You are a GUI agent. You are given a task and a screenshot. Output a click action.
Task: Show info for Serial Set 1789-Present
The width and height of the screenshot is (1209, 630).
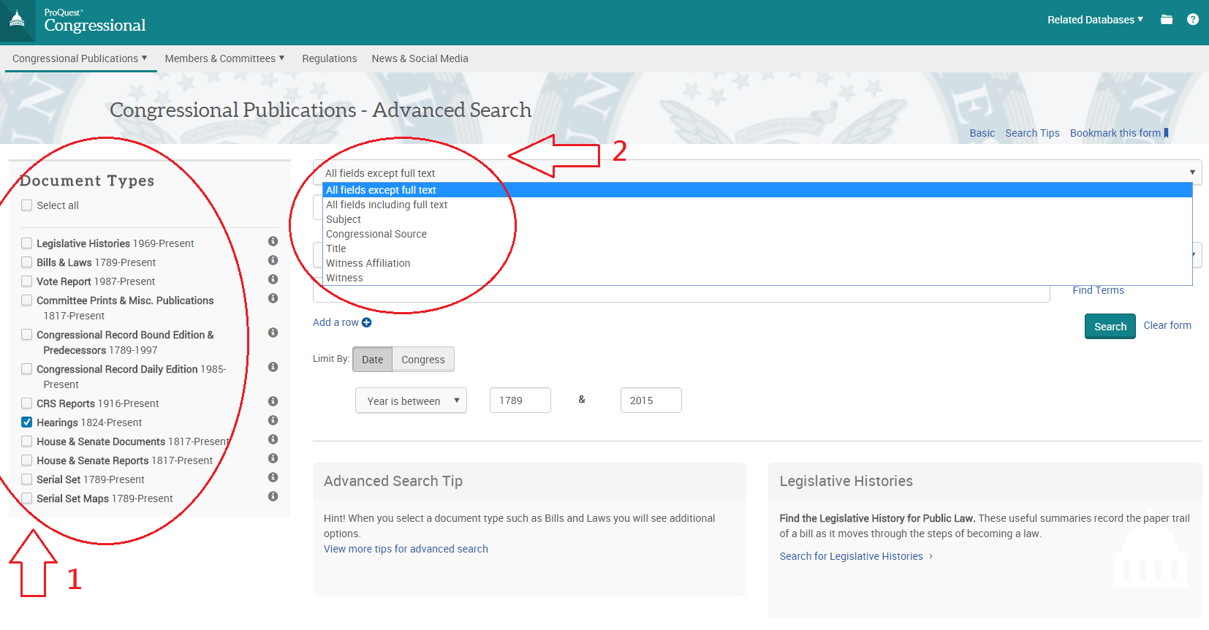point(273,477)
